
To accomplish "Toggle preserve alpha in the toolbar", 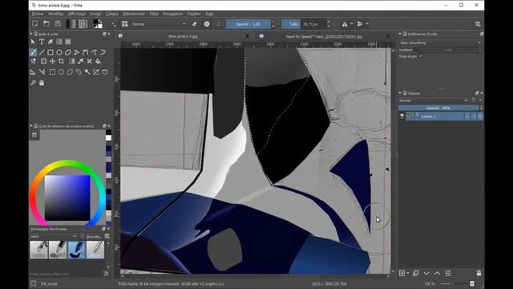I will pyautogui.click(x=207, y=24).
